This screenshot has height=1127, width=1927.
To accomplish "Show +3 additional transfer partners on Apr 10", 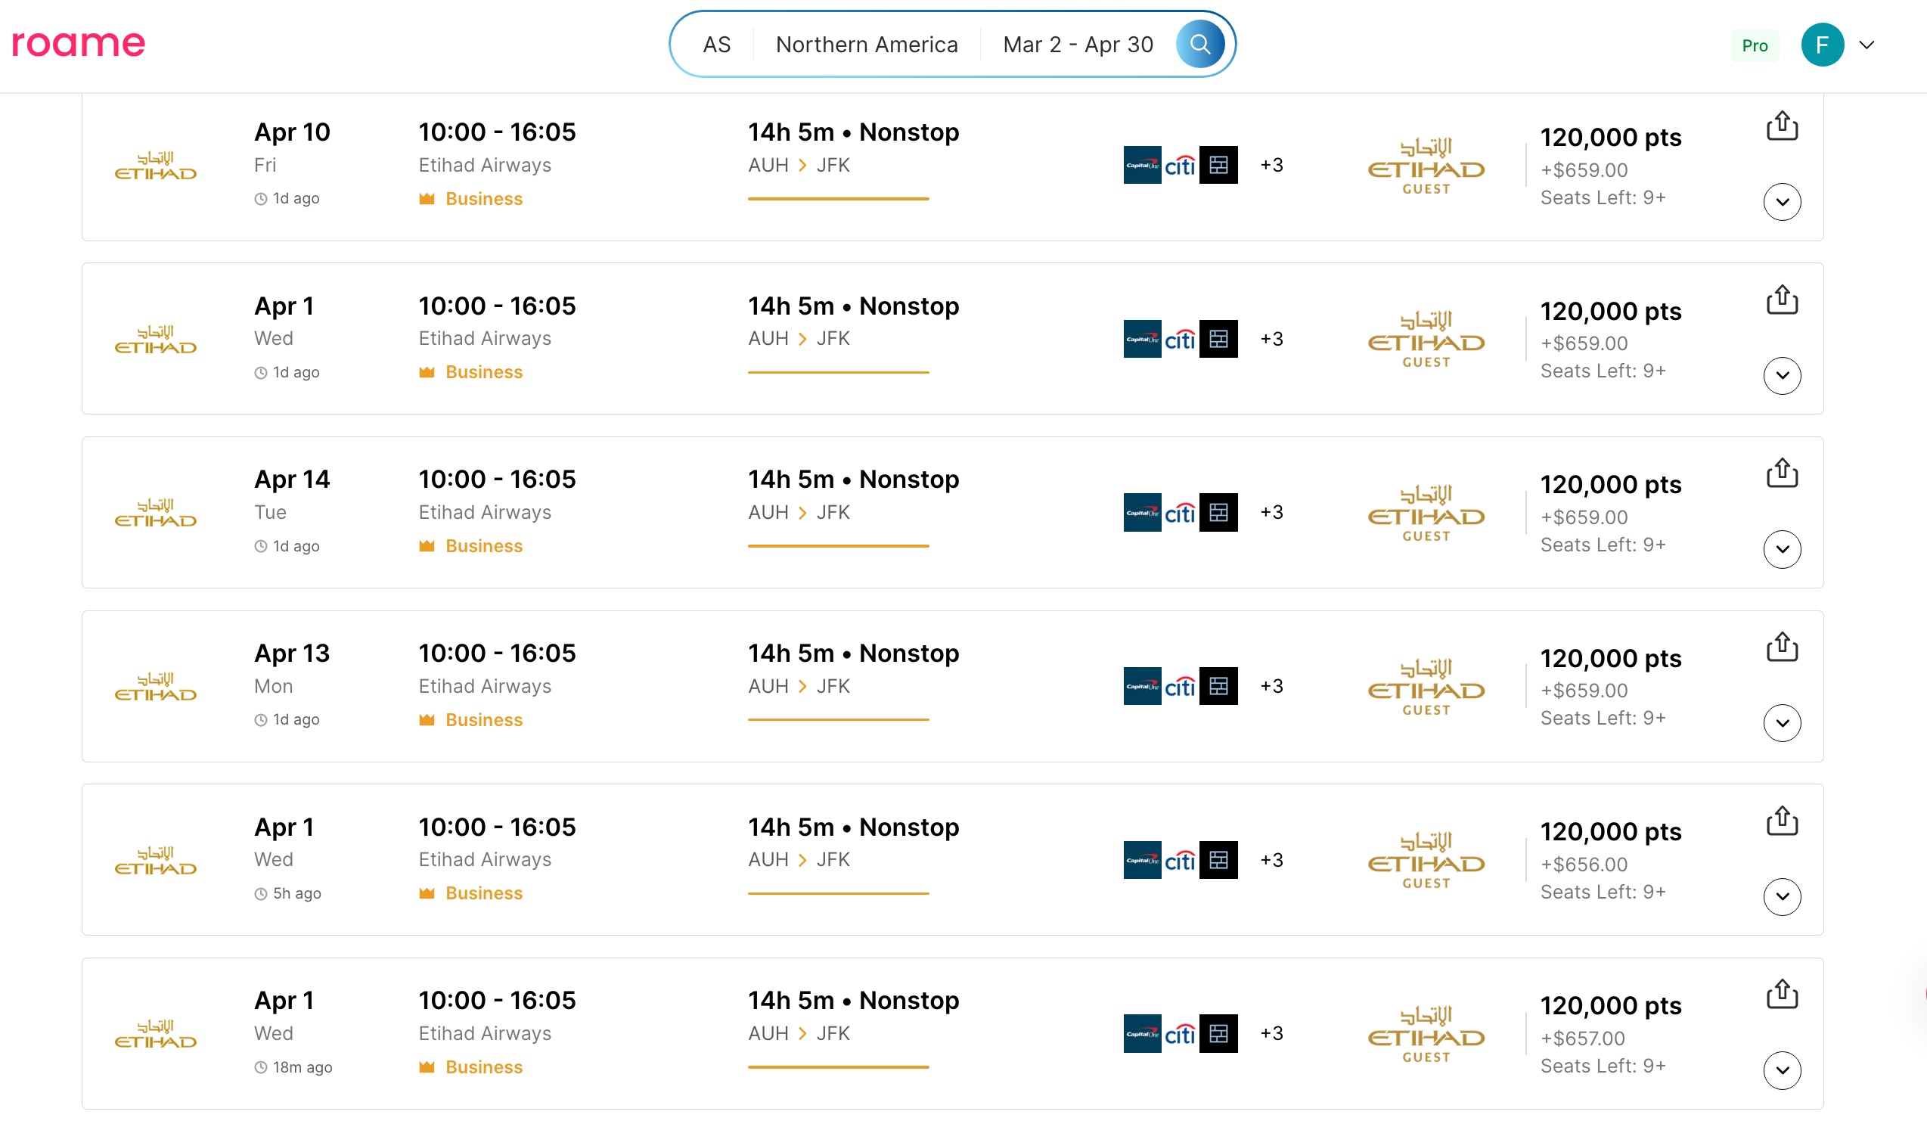I will [x=1272, y=164].
